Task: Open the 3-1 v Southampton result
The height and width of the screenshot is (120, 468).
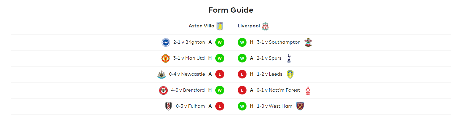Action: (x=279, y=42)
